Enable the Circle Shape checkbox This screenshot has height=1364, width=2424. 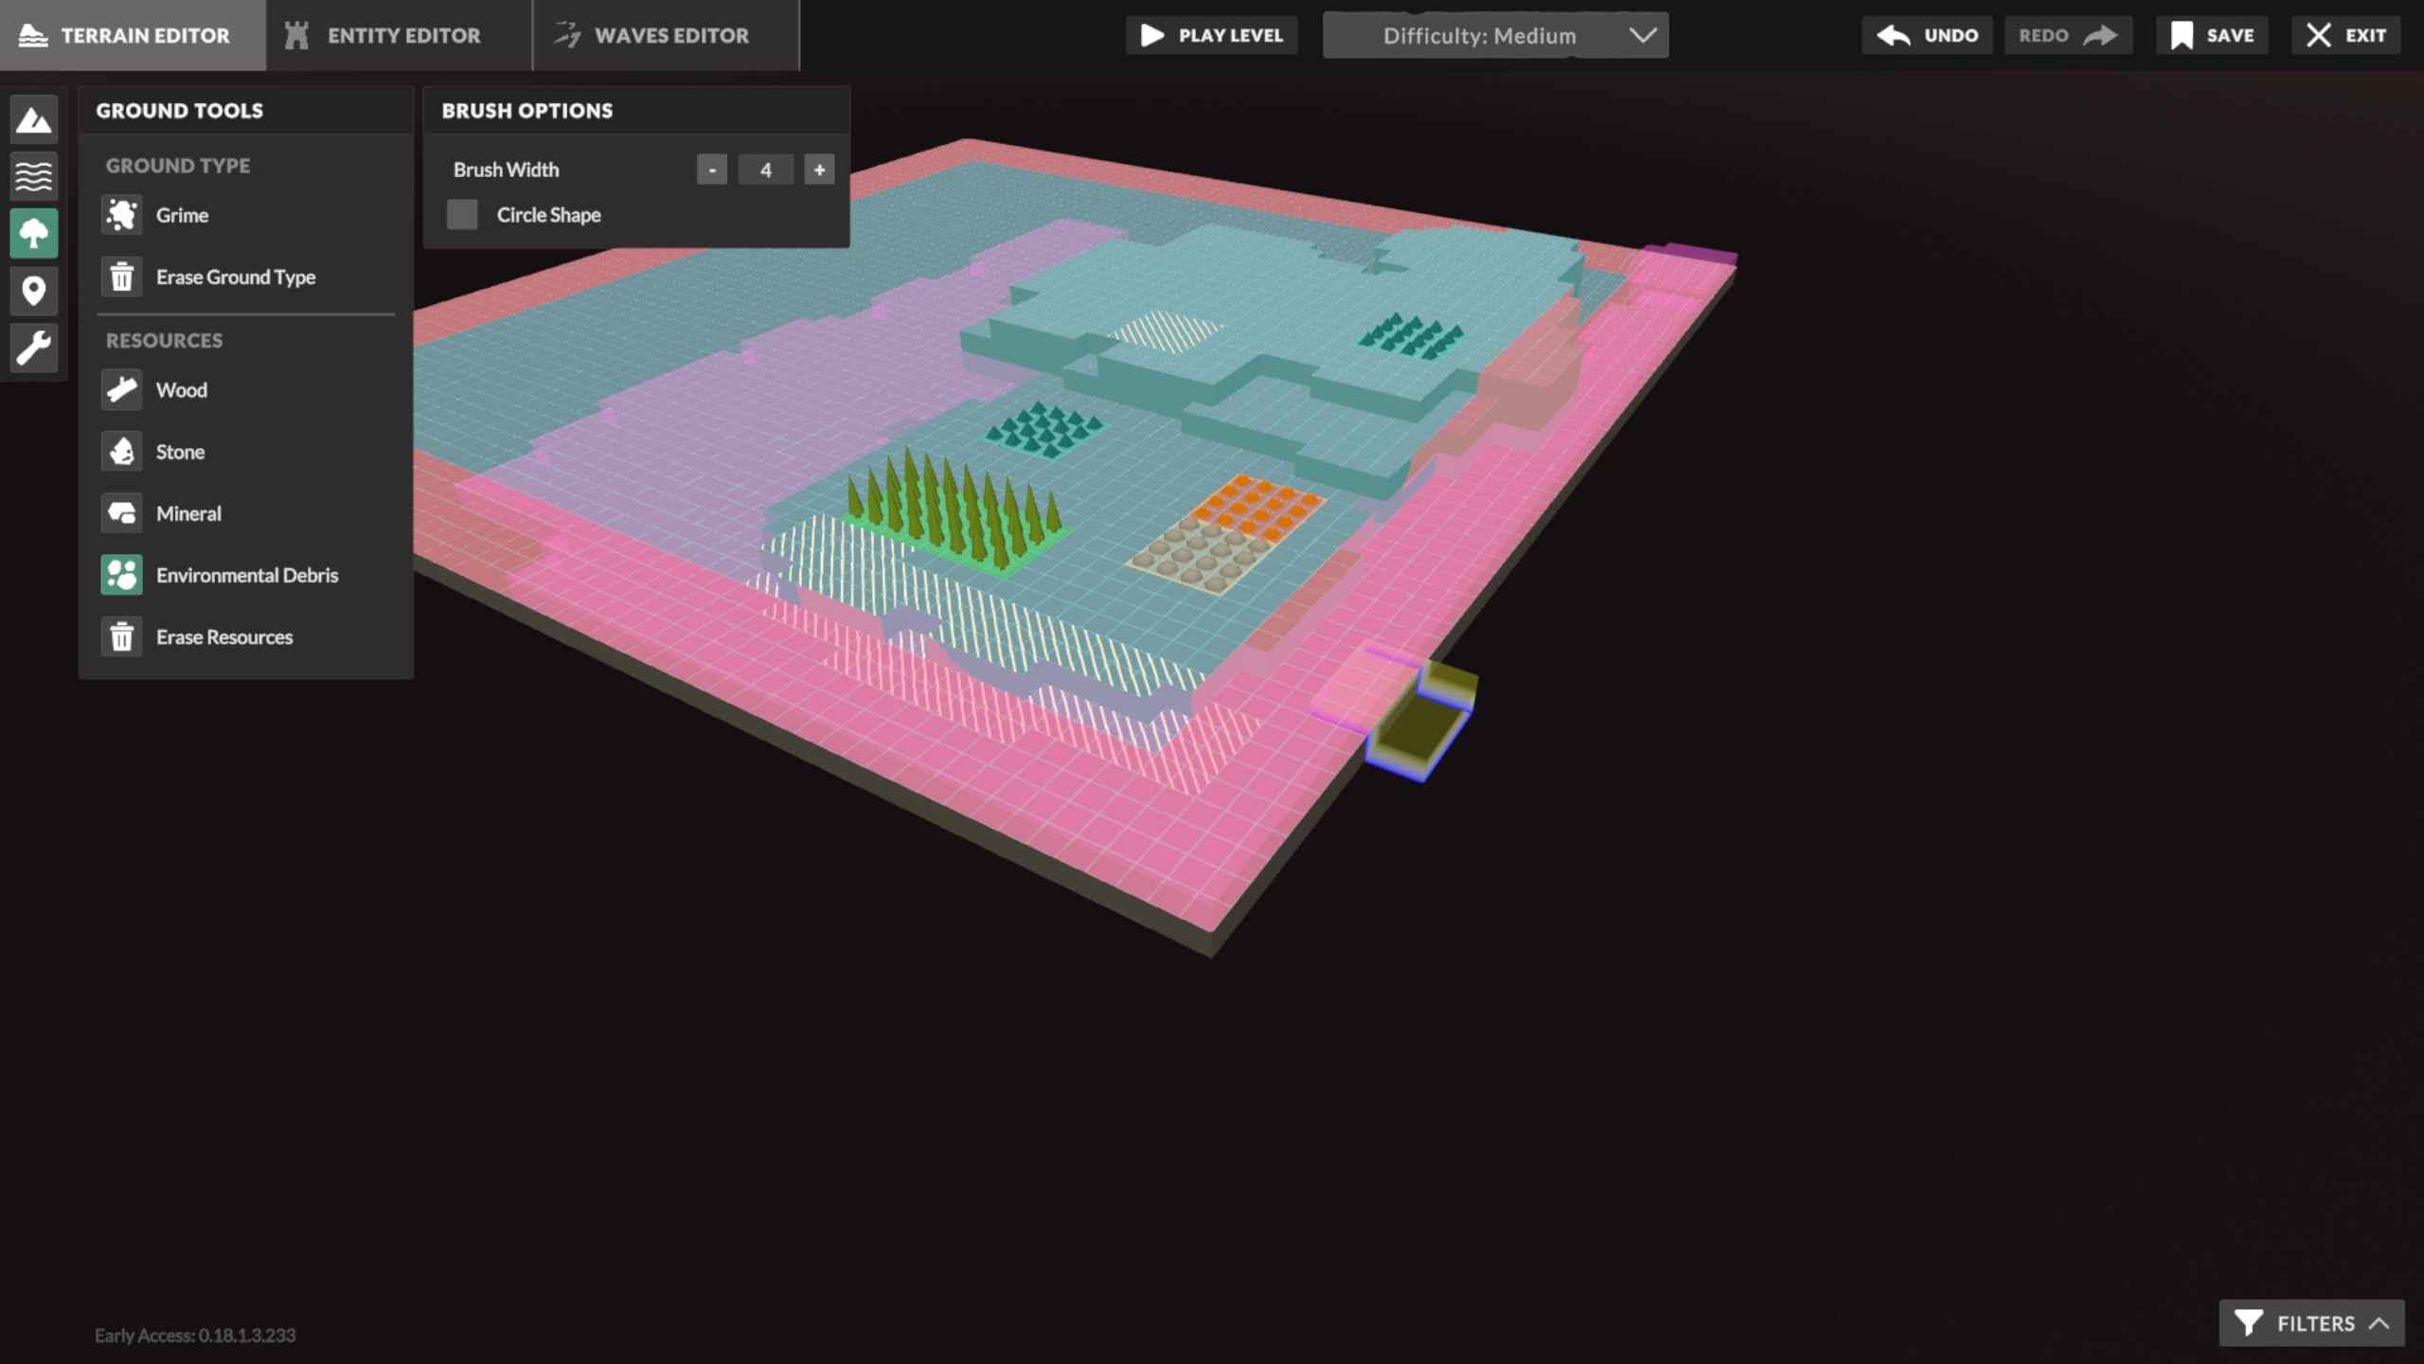(x=462, y=215)
